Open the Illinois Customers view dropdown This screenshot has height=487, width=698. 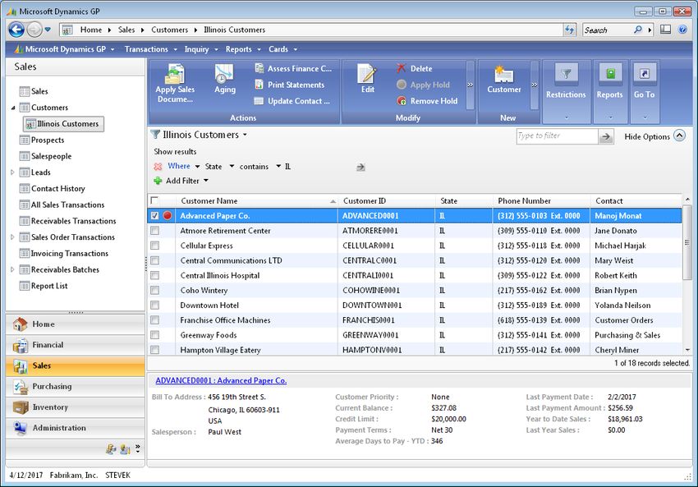[245, 135]
